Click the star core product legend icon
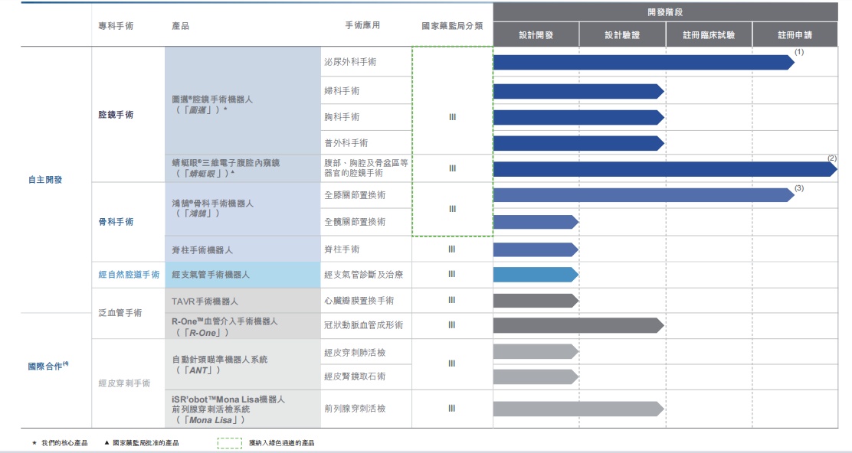The width and height of the screenshot is (852, 453). pyautogui.click(x=34, y=443)
